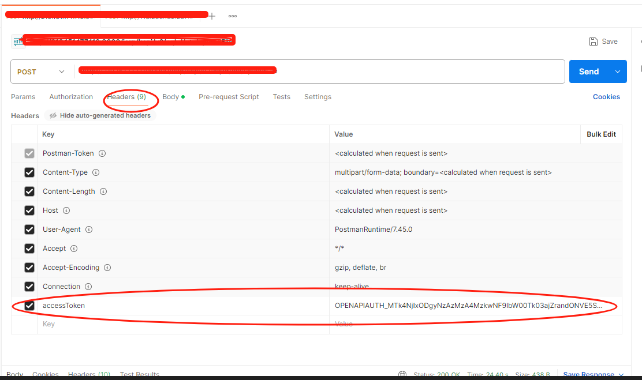Click info icon next to Host
This screenshot has height=380, width=642.
[66, 210]
